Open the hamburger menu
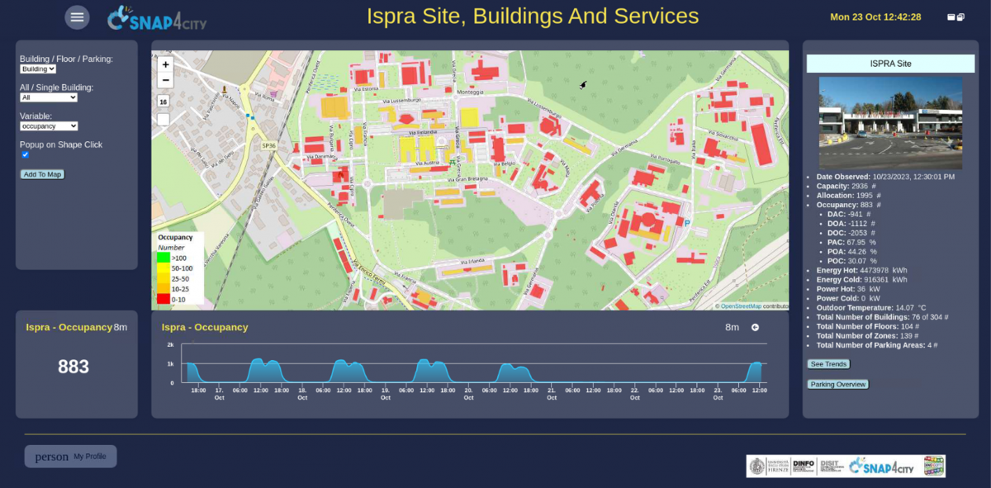 coord(77,17)
